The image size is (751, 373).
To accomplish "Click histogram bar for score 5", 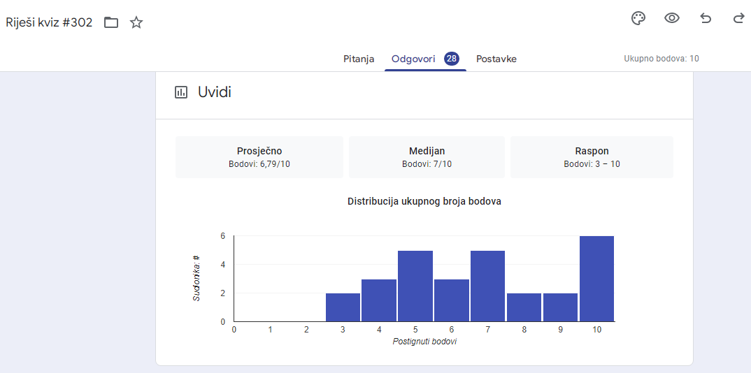I will pyautogui.click(x=415, y=286).
